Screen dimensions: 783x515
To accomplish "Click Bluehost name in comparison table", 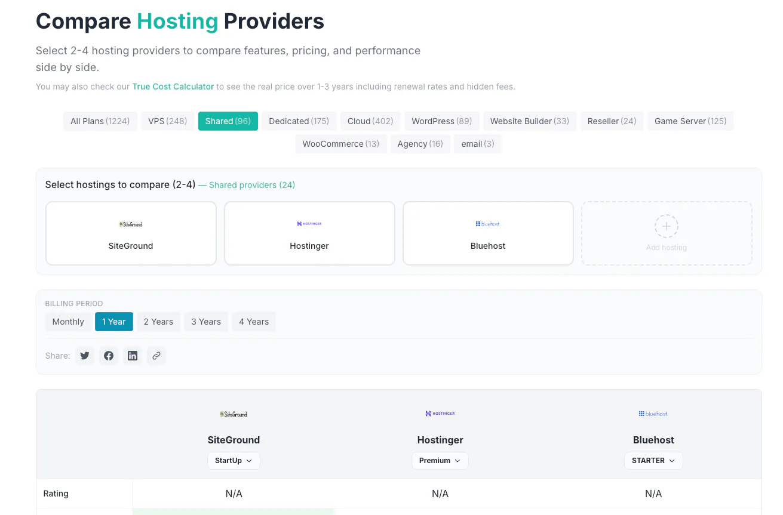I will 653,440.
